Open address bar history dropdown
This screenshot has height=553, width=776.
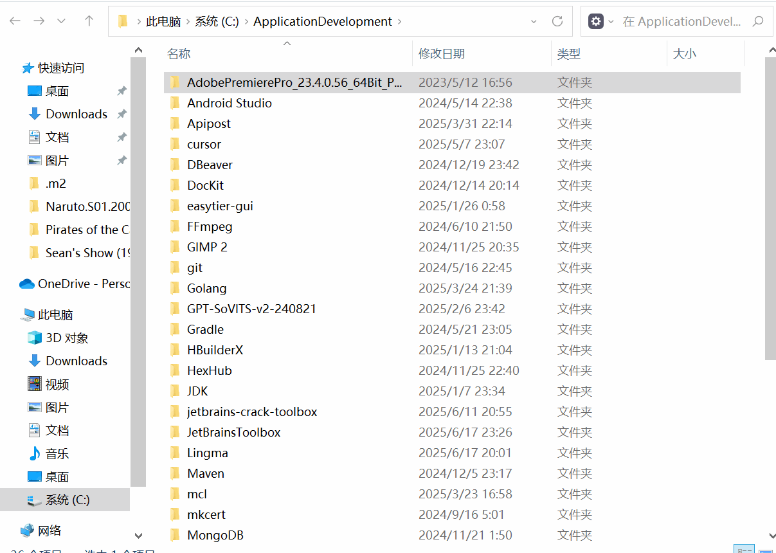(x=534, y=21)
